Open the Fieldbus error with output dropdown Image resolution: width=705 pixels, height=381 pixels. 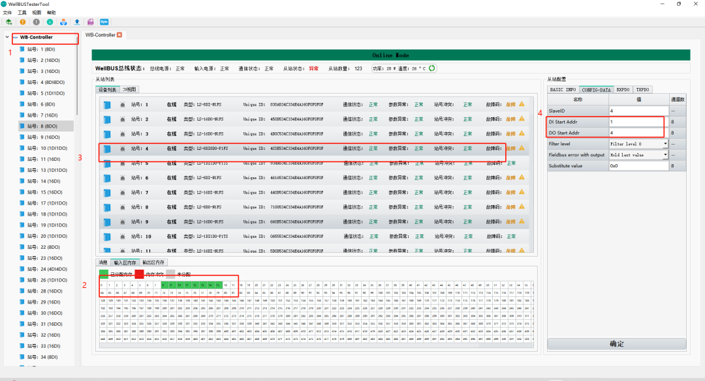(665, 155)
